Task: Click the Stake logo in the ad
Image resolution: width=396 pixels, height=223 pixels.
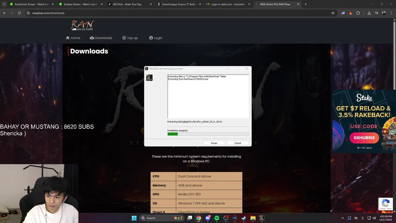Action: 364,98
